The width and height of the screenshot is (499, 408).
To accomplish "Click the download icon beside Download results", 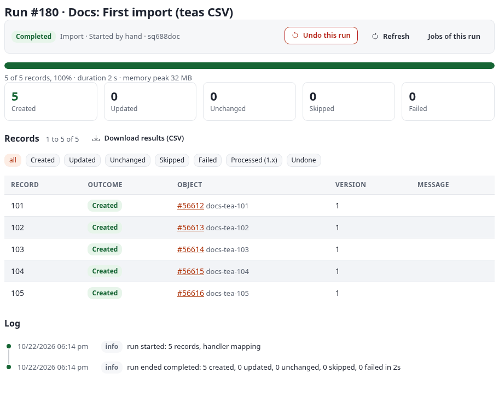I will 96,138.
